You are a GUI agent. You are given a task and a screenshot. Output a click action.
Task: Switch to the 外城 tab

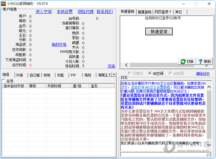click(x=21, y=75)
